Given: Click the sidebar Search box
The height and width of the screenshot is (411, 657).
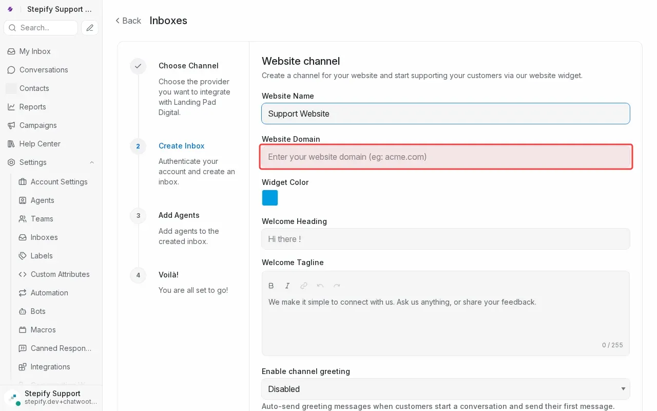Looking at the screenshot, I should (41, 28).
